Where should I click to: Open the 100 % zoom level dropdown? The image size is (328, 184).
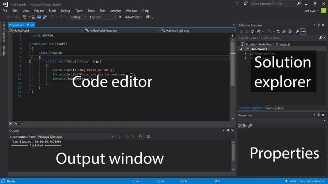16,123
